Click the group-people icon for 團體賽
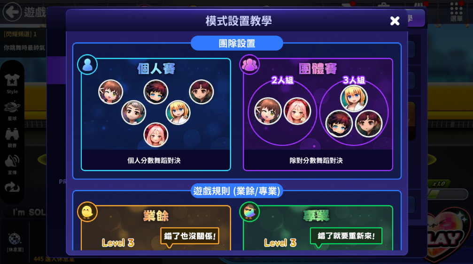This screenshot has width=473, height=264. click(x=249, y=64)
